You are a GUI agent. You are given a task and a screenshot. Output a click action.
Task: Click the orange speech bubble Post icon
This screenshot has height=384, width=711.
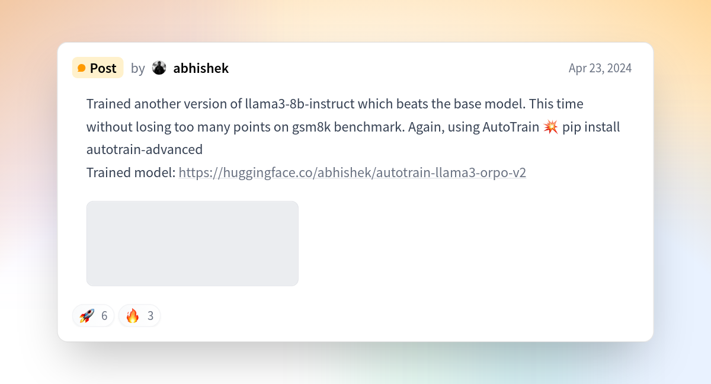[82, 68]
